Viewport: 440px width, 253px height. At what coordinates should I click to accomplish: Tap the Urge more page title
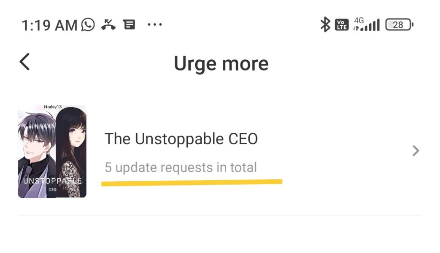pyautogui.click(x=221, y=64)
